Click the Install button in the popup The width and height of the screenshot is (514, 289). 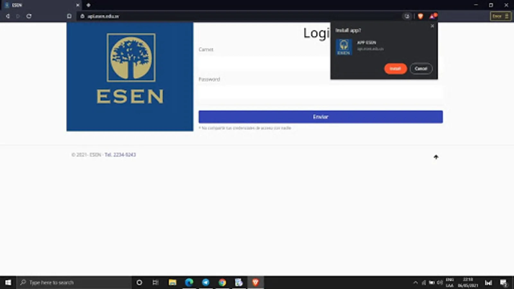[395, 69]
